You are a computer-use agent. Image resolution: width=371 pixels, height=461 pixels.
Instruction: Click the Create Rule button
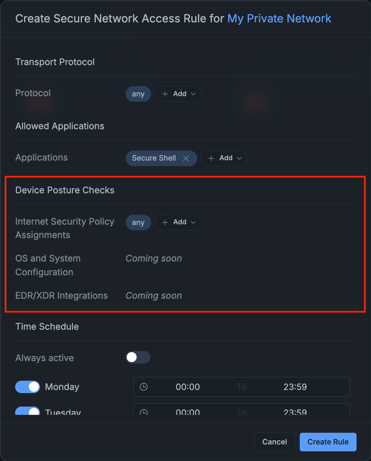(328, 442)
